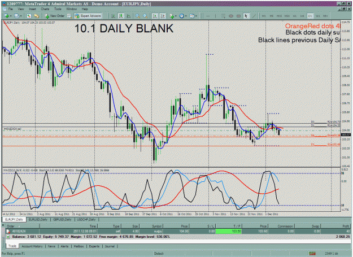Open the Templates toolbar icon
This screenshot has width=353, height=257.
pos(192,16)
